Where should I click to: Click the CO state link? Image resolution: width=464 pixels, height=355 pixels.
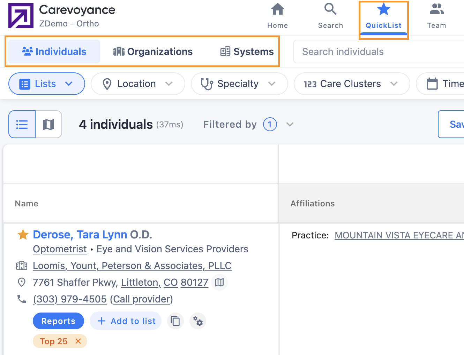click(171, 282)
